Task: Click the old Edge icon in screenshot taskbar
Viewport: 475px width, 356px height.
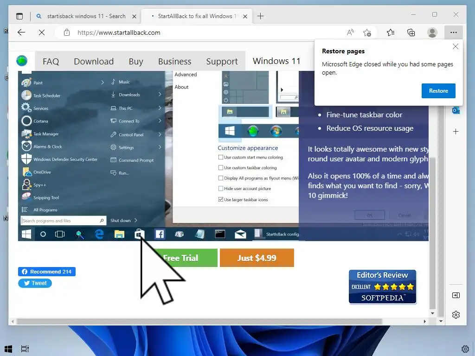Action: pyautogui.click(x=99, y=234)
